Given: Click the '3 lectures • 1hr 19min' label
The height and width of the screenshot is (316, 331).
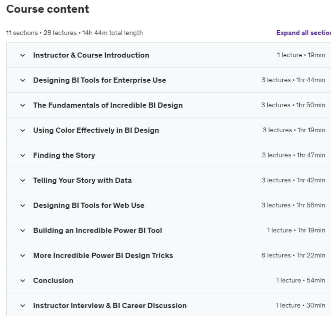Looking at the screenshot, I should point(294,130).
